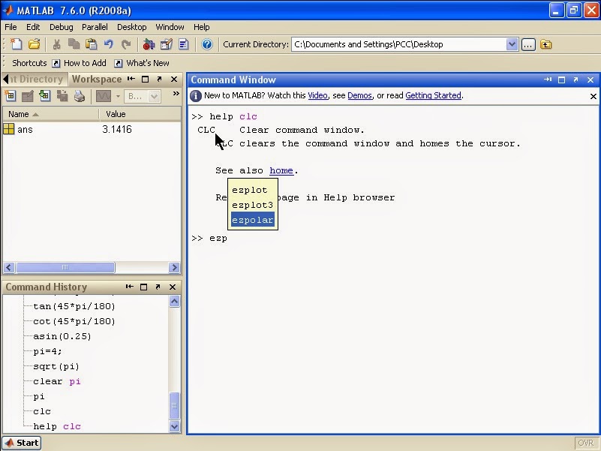Image resolution: width=601 pixels, height=451 pixels.
Task: Open a file using the Open folder icon
Action: click(33, 45)
